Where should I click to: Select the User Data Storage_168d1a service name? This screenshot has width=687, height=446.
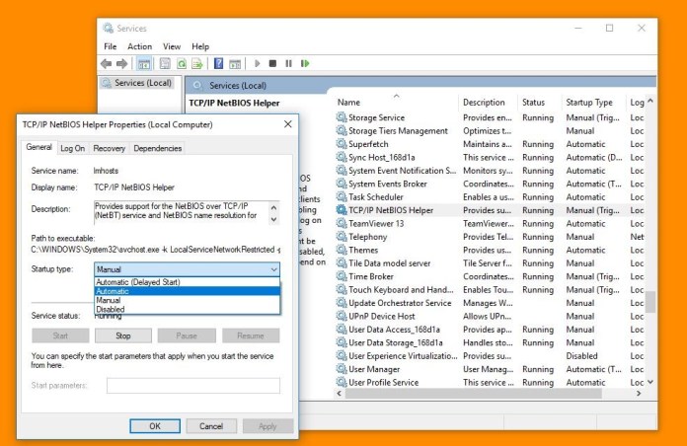tap(395, 342)
